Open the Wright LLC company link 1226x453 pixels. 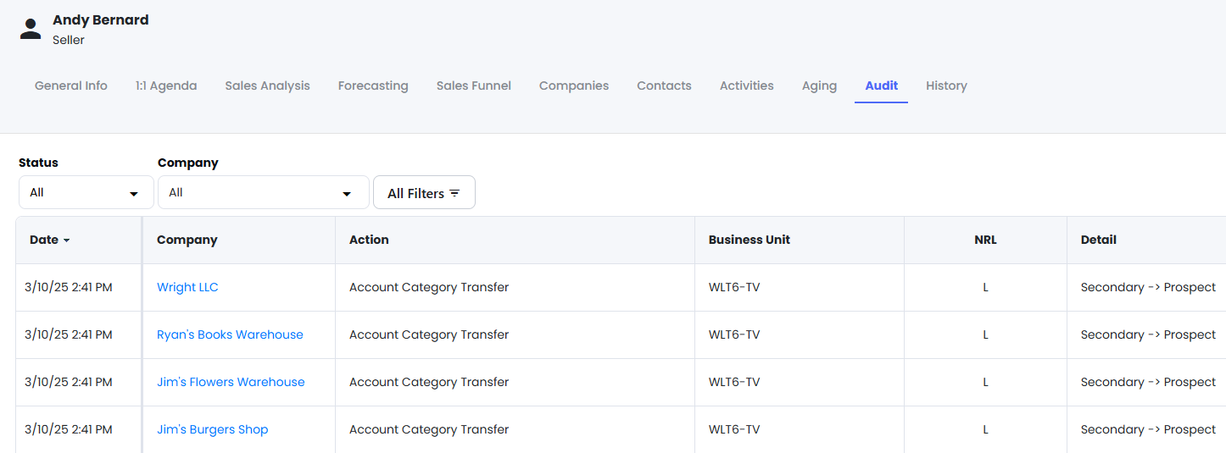187,287
